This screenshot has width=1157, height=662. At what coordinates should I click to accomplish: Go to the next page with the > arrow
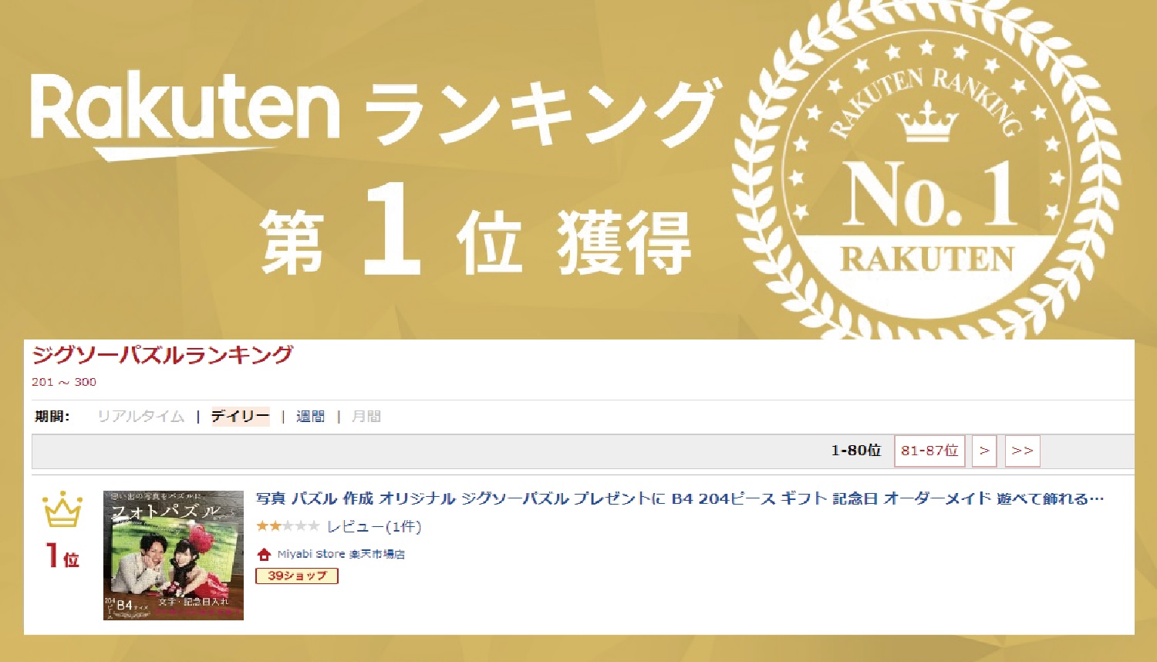(x=984, y=451)
